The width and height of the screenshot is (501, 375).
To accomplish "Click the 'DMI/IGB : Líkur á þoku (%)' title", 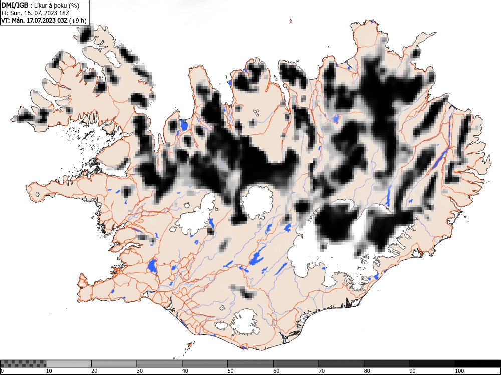I will pyautogui.click(x=40, y=5).
